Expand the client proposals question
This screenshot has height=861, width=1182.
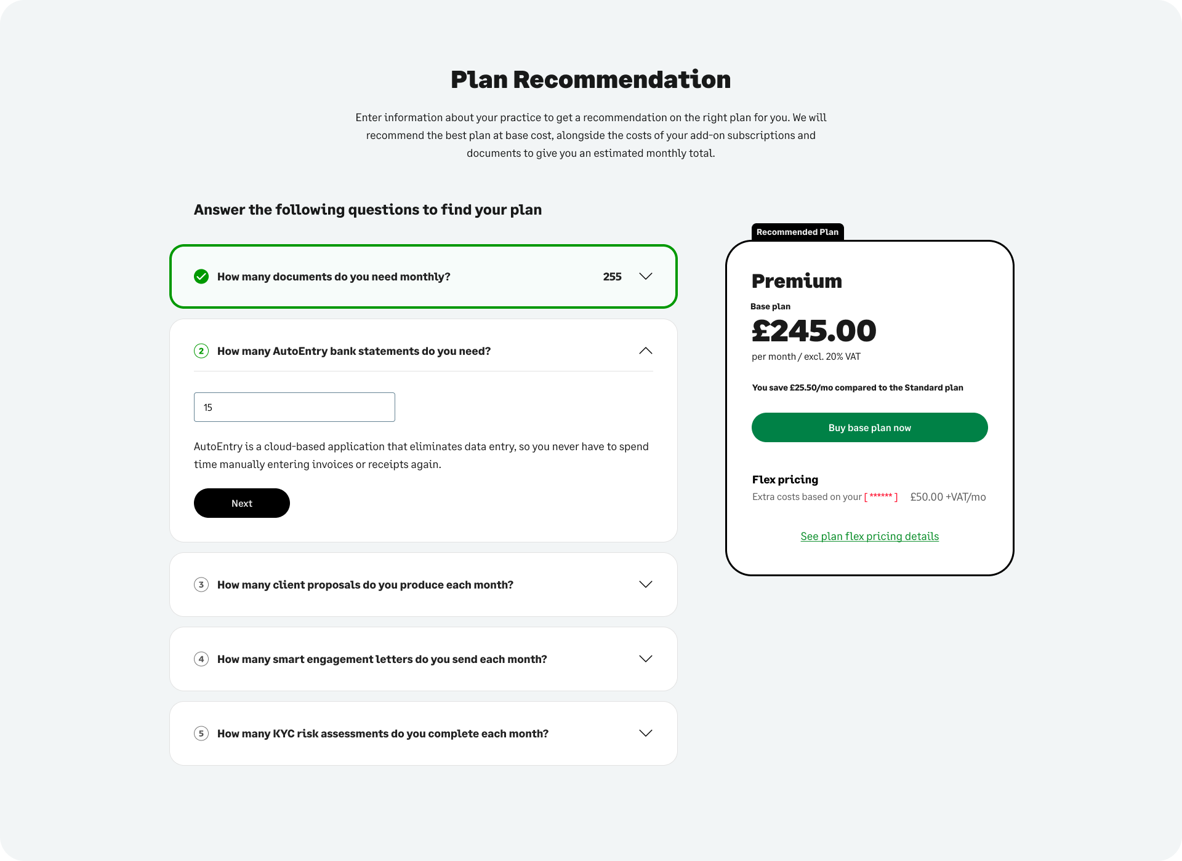[645, 585]
